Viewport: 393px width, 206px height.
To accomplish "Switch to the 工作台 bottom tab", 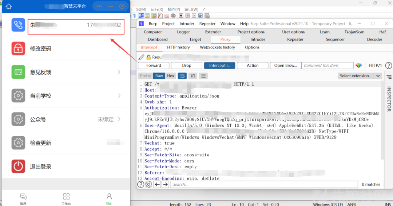I will (66, 199).
